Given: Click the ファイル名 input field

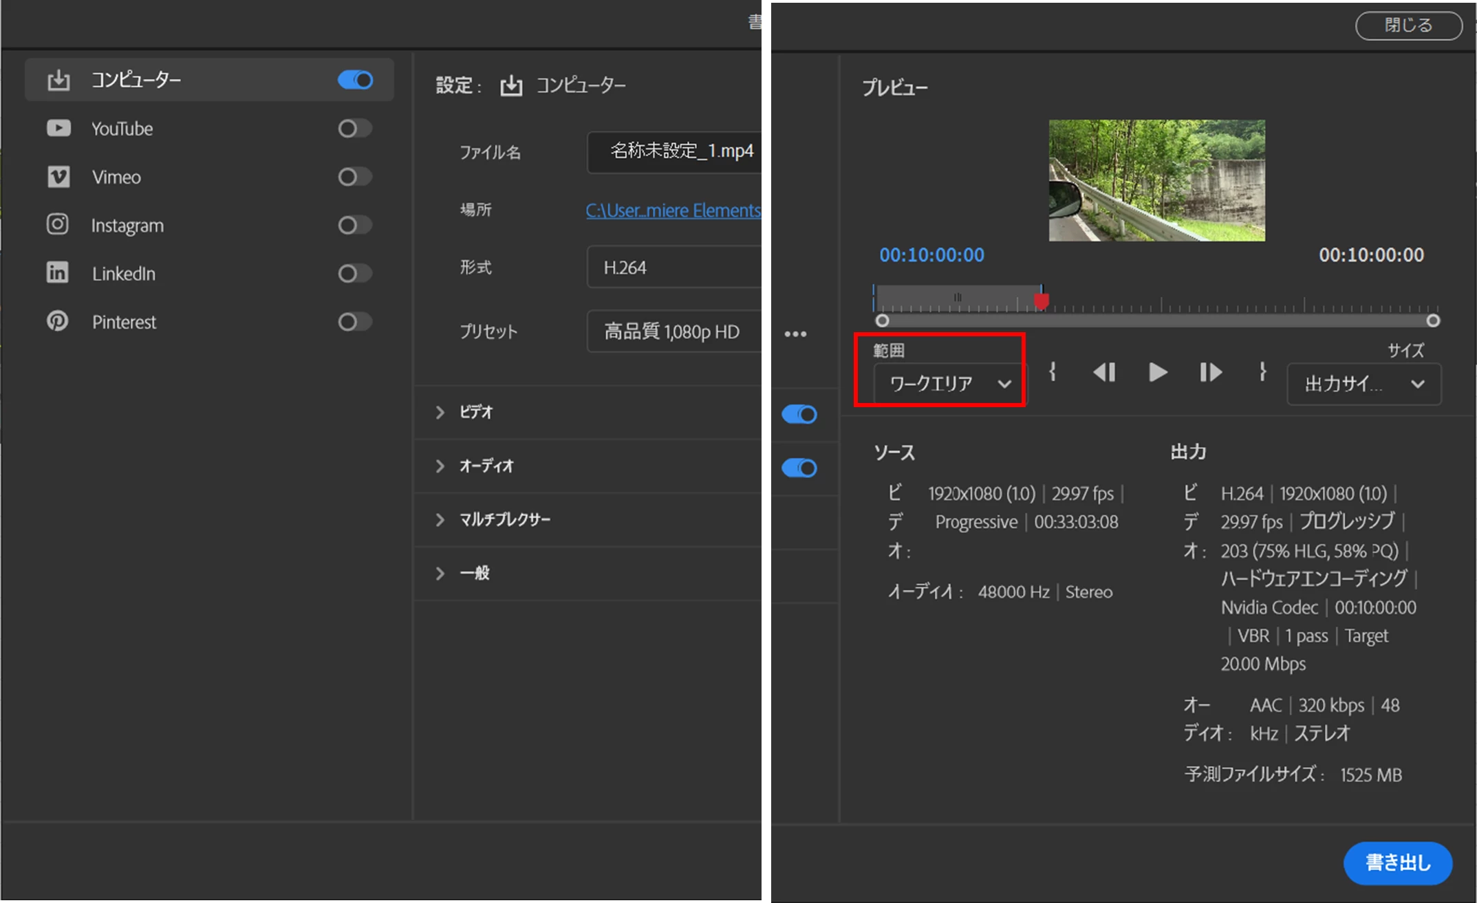Looking at the screenshot, I should click(x=678, y=151).
